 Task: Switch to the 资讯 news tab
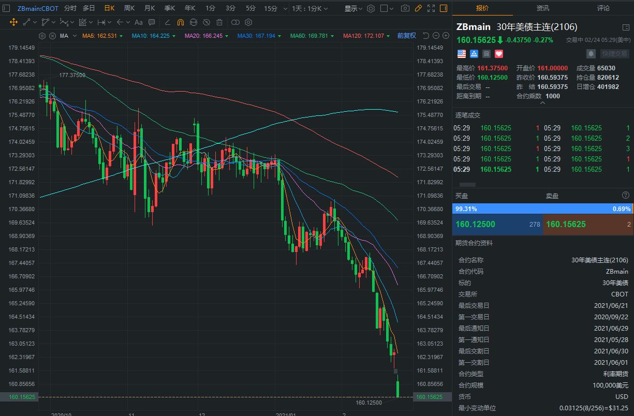(x=543, y=8)
